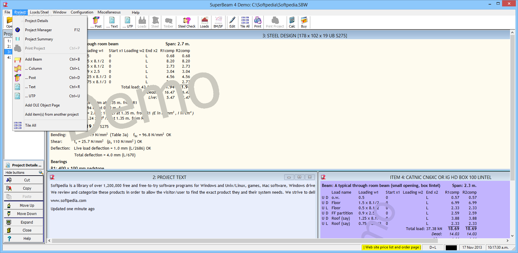Click the Move Down button
The width and height of the screenshot is (518, 253).
pos(24,214)
